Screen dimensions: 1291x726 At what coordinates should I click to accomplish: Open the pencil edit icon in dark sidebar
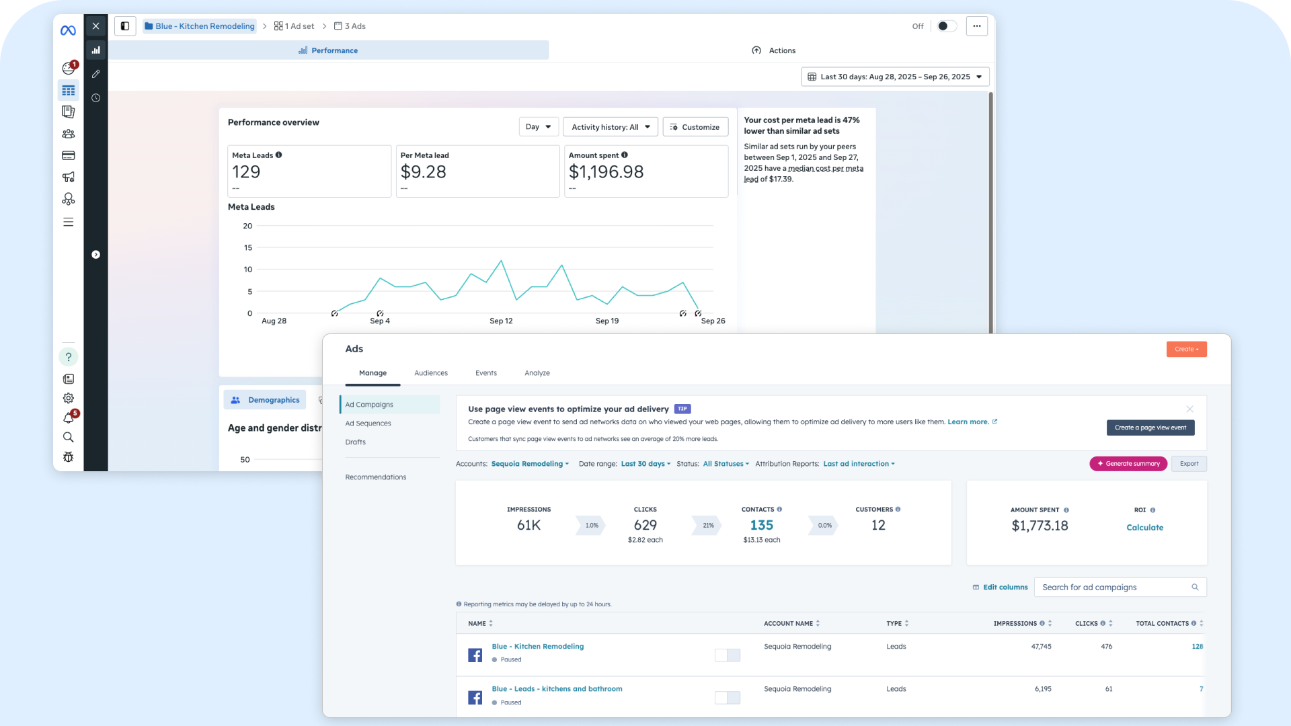(96, 74)
